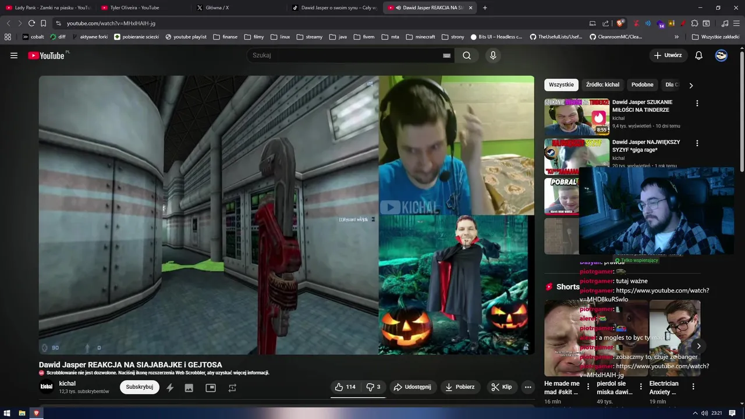Subscribe to kichal with Subskrybuj
The height and width of the screenshot is (419, 745).
[x=140, y=387]
